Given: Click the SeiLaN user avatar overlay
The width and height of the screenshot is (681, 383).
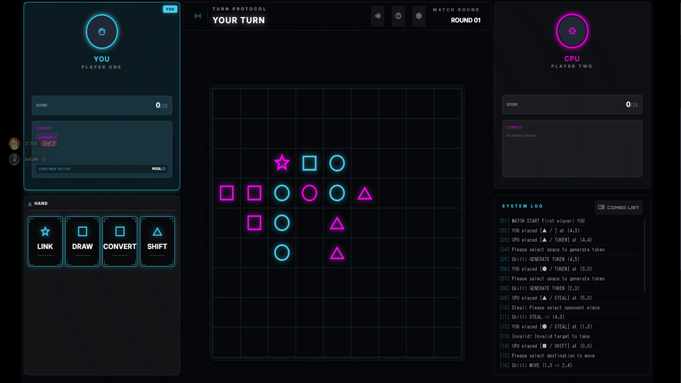Looking at the screenshot, I should coord(14,159).
